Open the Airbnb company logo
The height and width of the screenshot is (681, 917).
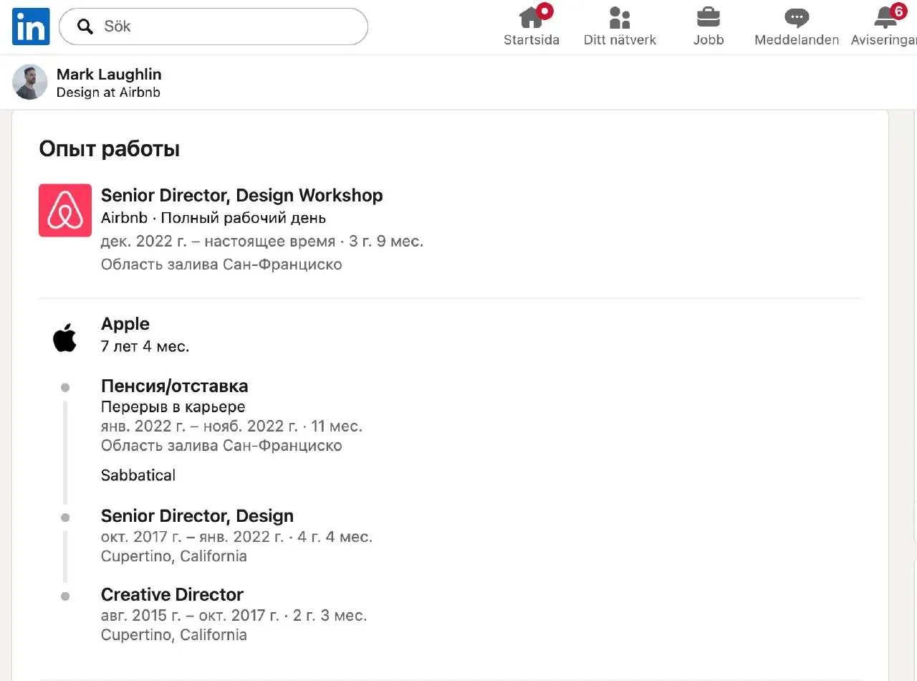pyautogui.click(x=65, y=210)
